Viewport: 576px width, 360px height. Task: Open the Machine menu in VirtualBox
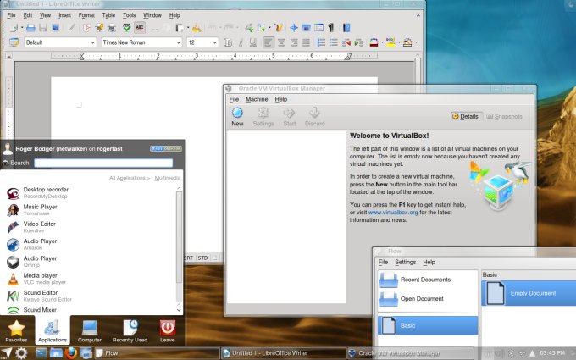[257, 99]
